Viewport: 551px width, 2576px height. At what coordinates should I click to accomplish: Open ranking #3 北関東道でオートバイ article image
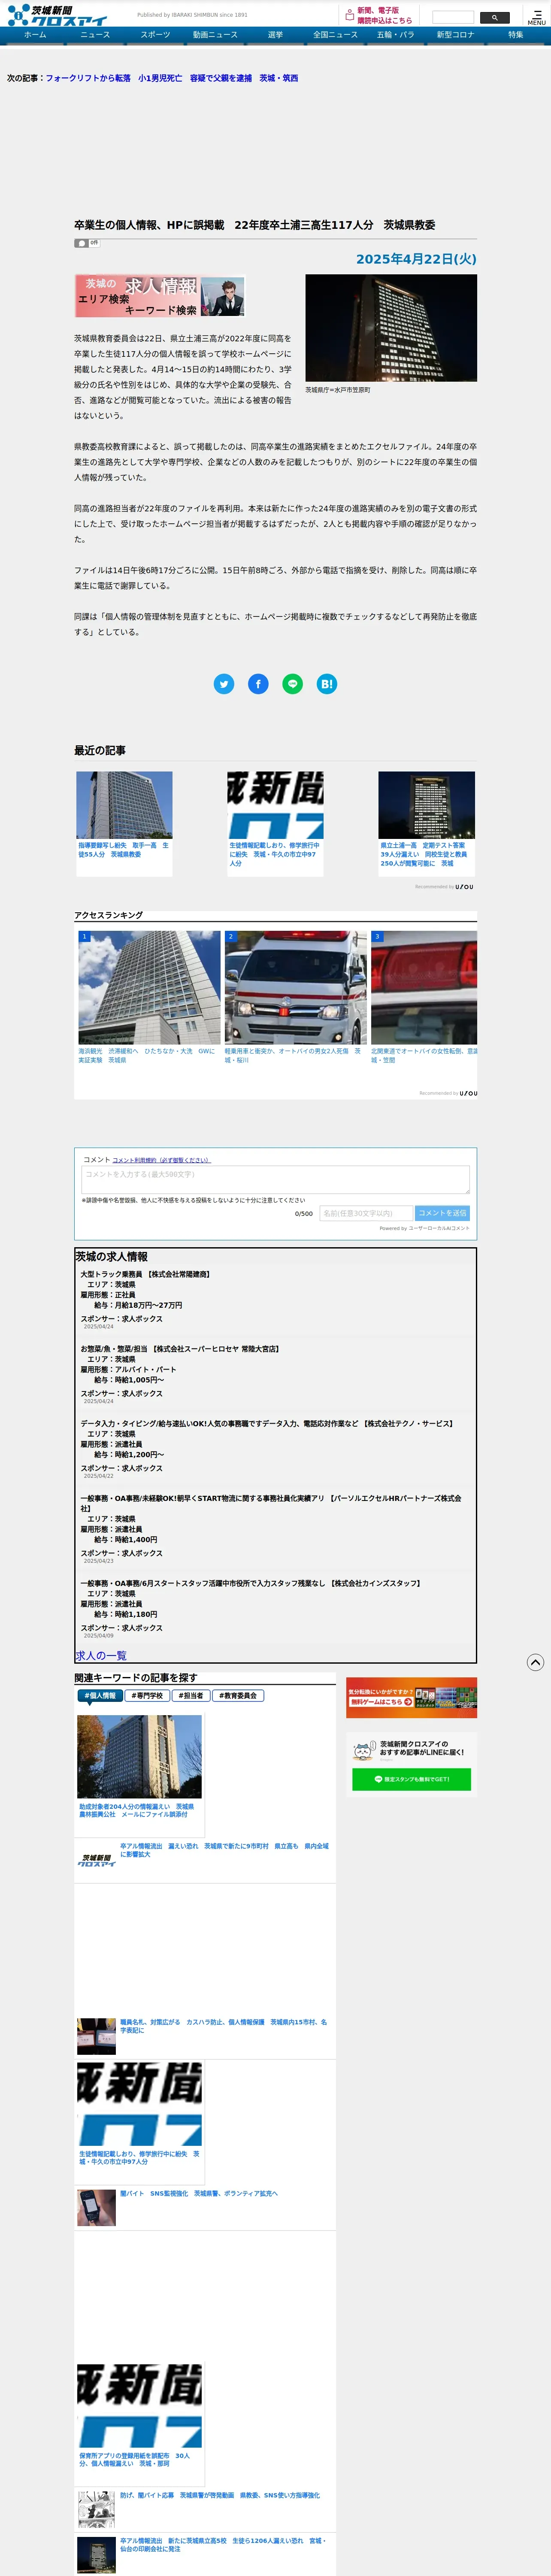pos(424,987)
